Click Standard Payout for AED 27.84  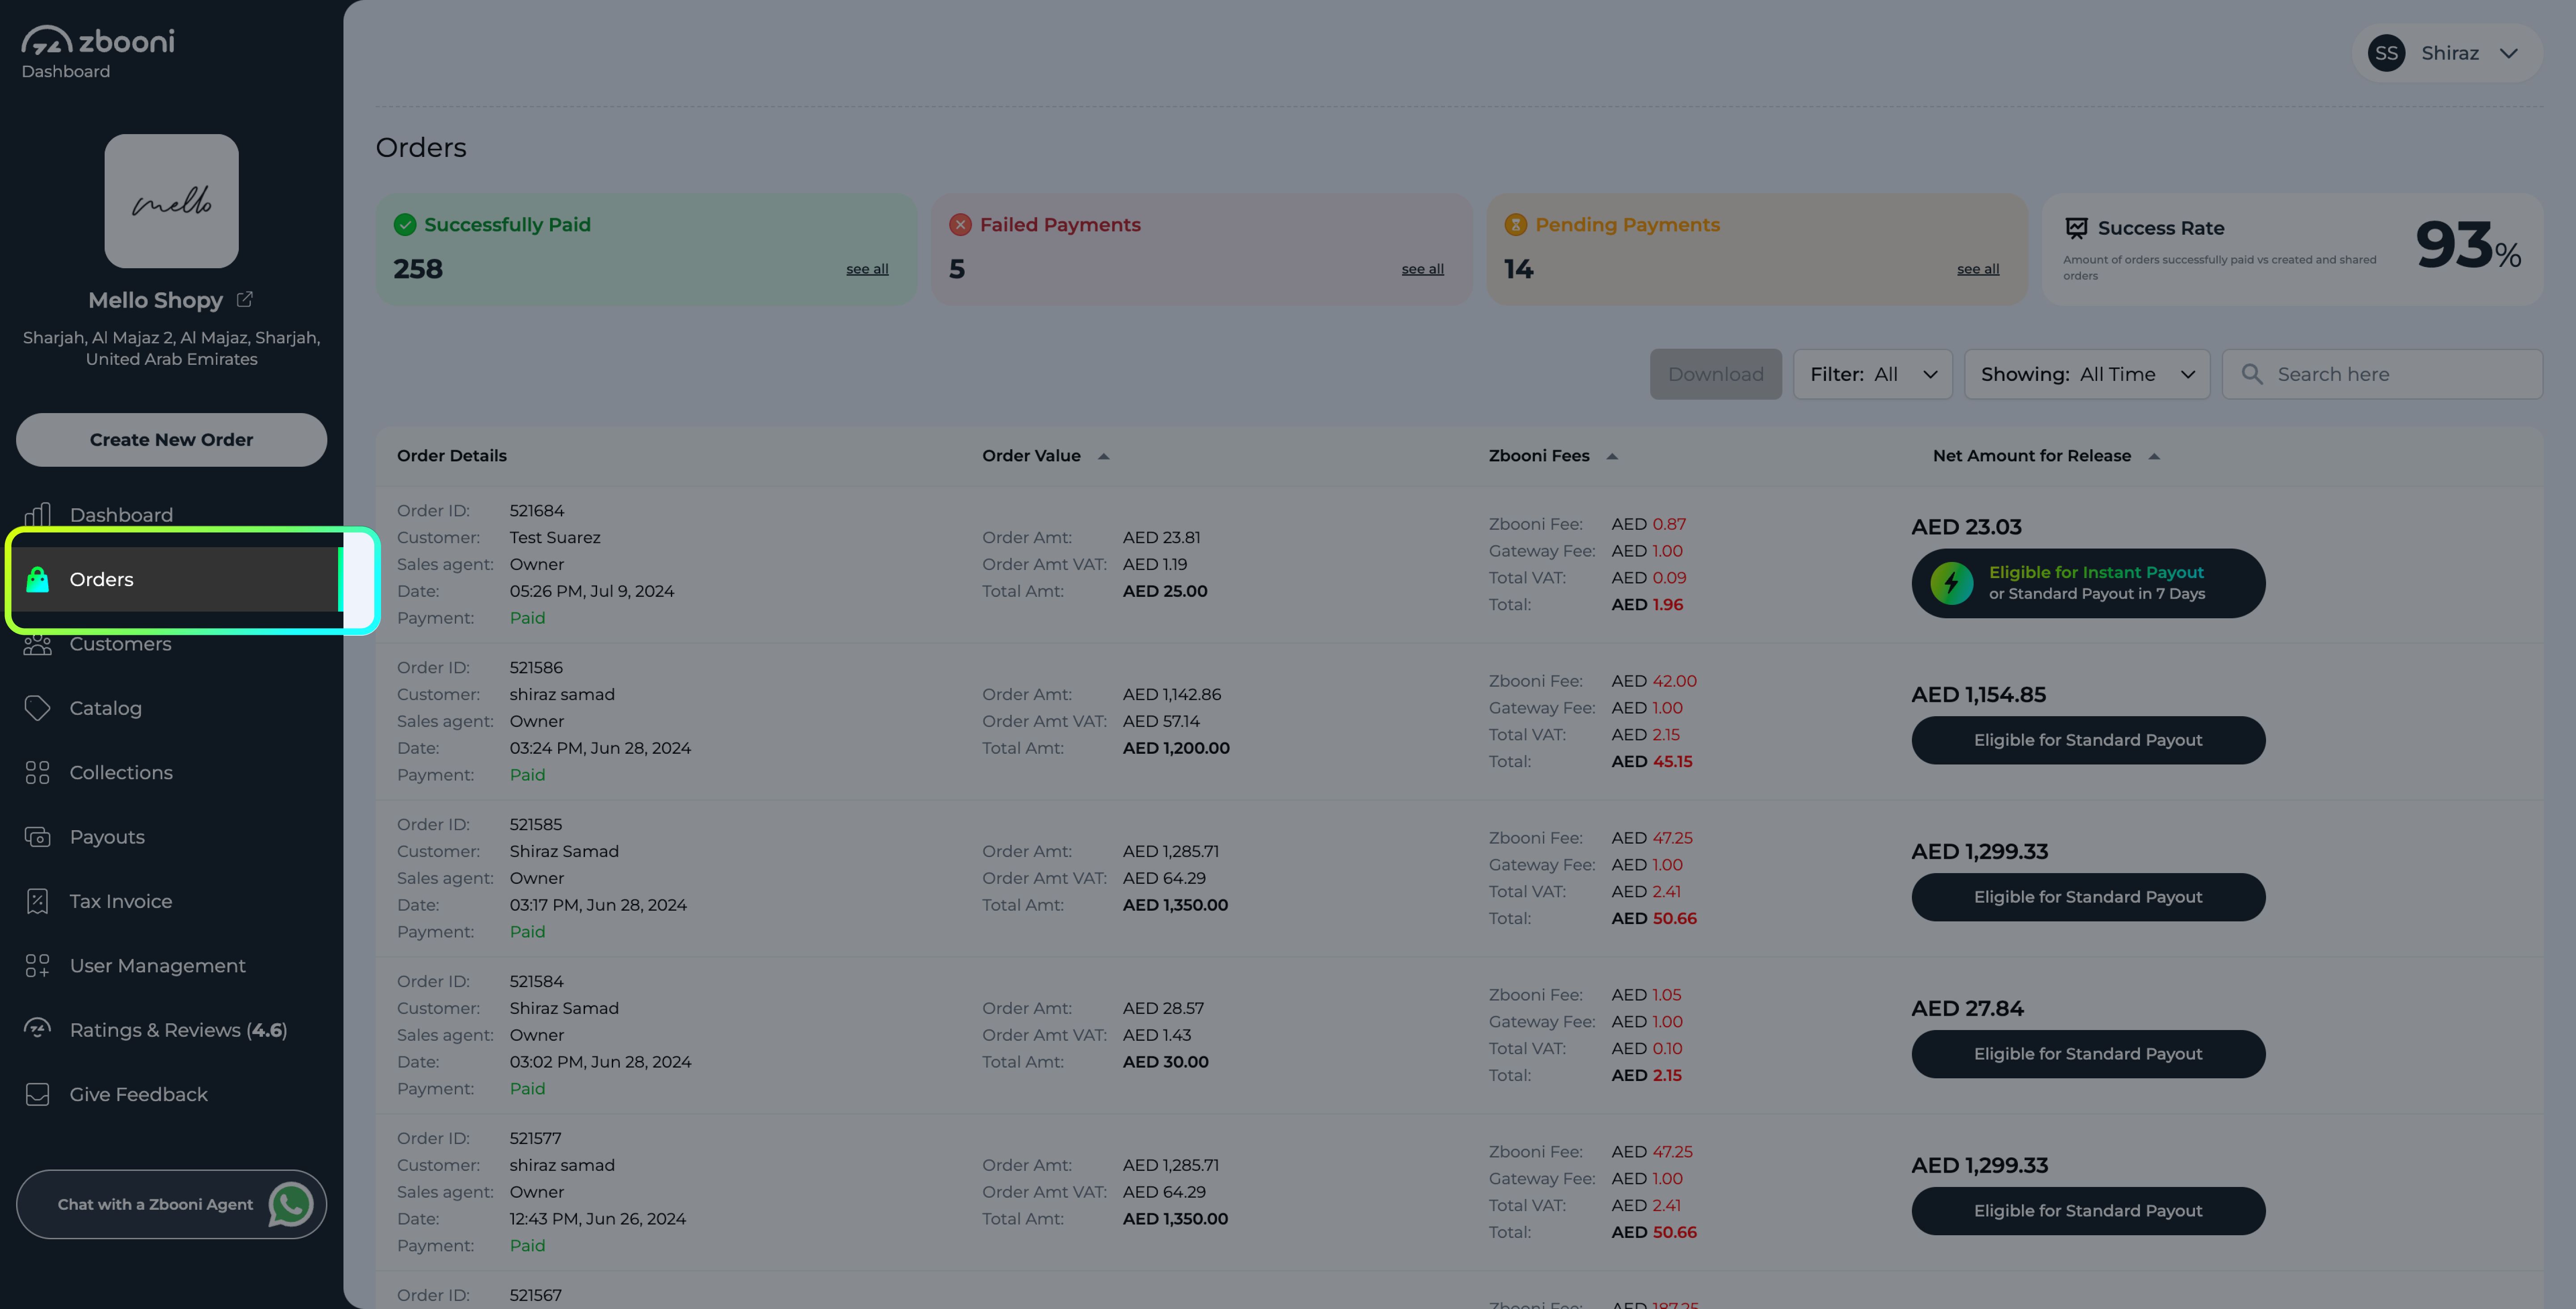2088,1054
